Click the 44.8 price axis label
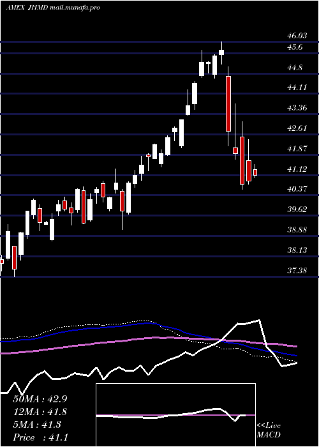319x447 pixels. 295,68
